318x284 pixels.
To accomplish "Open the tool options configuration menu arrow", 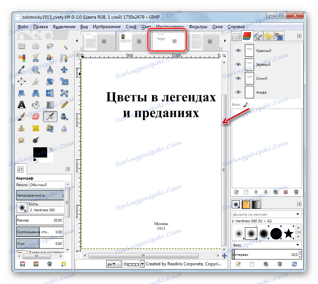I will pos(68,169).
